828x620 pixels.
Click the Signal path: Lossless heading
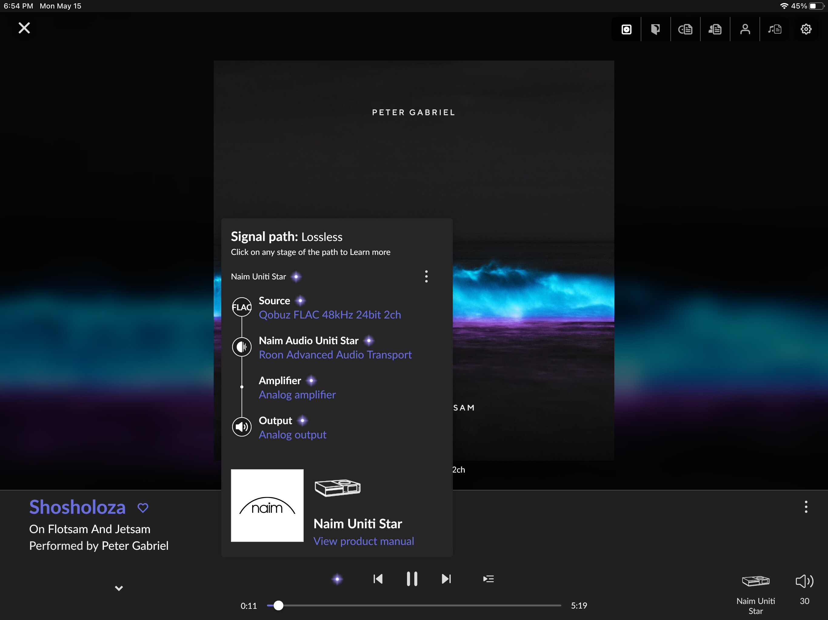tap(286, 237)
